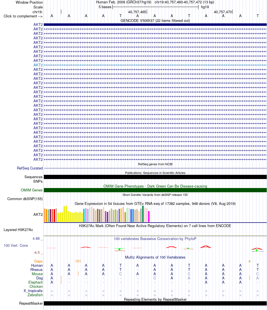Click the "Human Feb. 2009 (GRCh37/hg19)" title
This screenshot has height=310, width=267.
[124, 2]
